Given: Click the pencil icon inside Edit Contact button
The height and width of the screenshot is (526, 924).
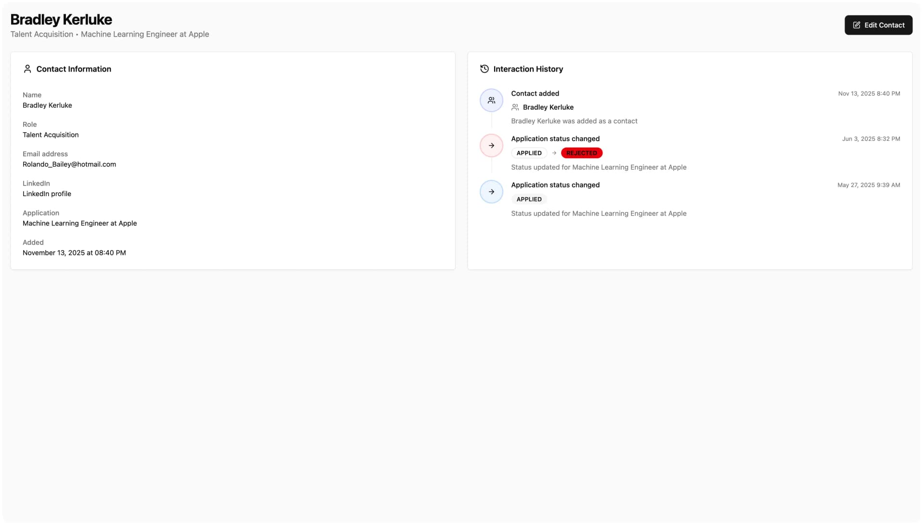Looking at the screenshot, I should coord(856,25).
